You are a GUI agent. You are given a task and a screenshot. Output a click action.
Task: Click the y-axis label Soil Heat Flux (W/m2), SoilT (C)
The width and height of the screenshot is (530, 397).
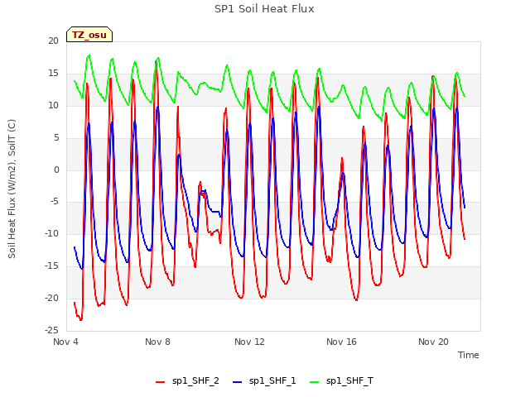tap(12, 189)
